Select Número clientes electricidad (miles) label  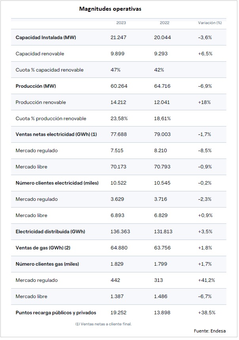click(x=57, y=183)
